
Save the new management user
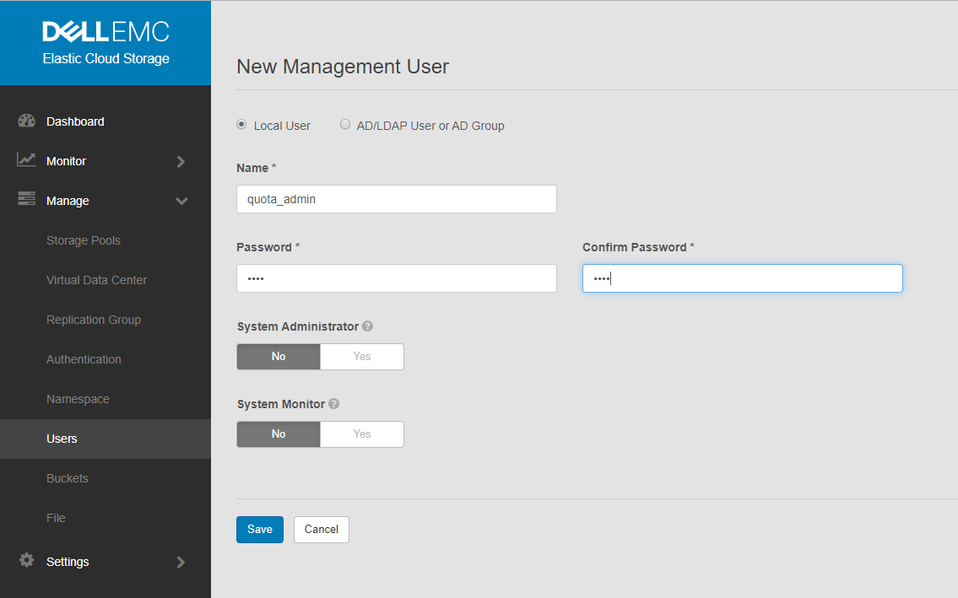[x=259, y=529]
